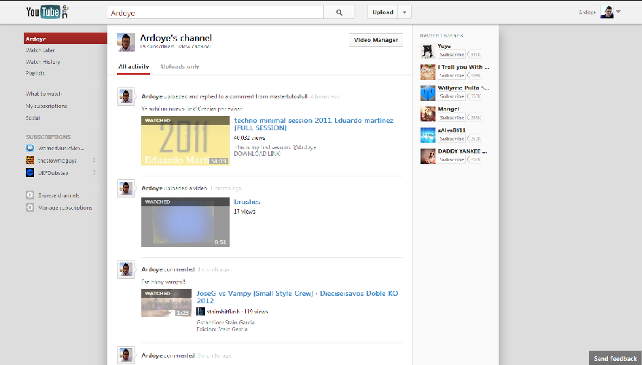This screenshot has height=365, width=642.
Task: Click avatar beside 'uploaded a video' activity
Action: [x=126, y=188]
